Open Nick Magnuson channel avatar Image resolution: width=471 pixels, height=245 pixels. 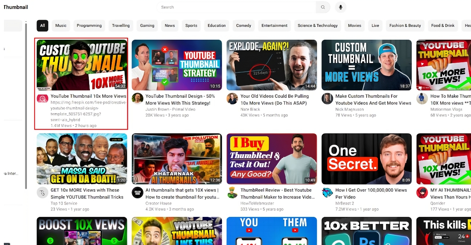(x=327, y=99)
